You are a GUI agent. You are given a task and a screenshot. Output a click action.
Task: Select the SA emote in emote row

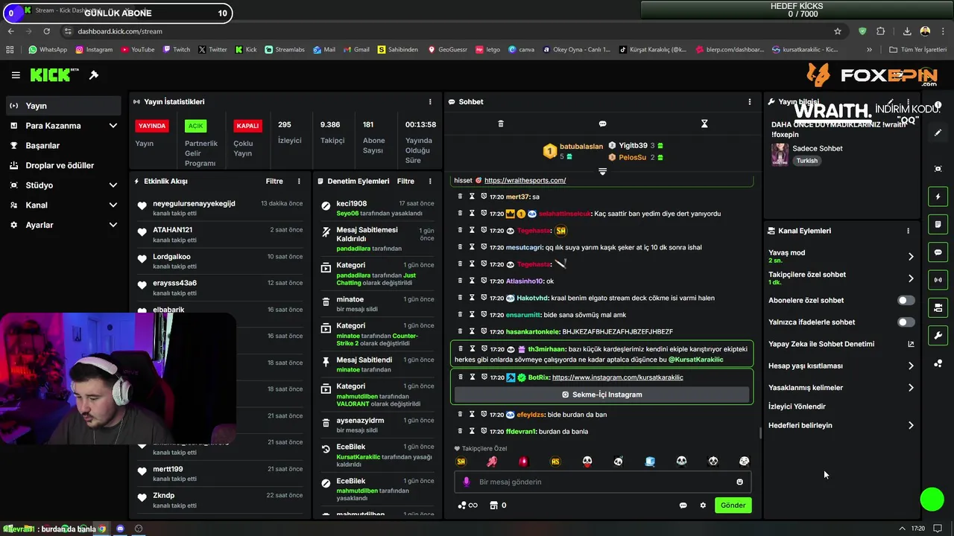(x=461, y=462)
